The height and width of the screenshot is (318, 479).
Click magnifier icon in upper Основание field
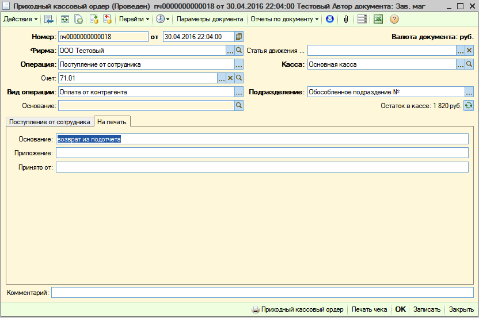pos(239,106)
